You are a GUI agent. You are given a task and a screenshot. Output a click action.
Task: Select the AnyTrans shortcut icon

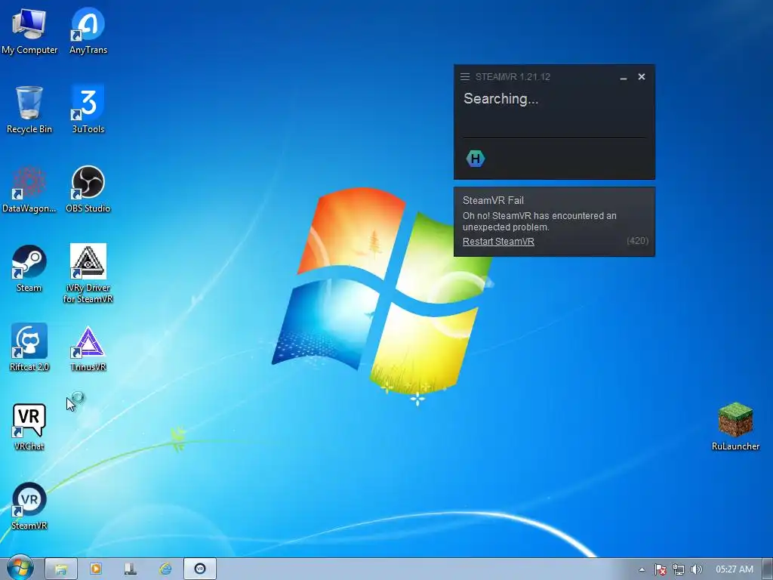coord(88,30)
